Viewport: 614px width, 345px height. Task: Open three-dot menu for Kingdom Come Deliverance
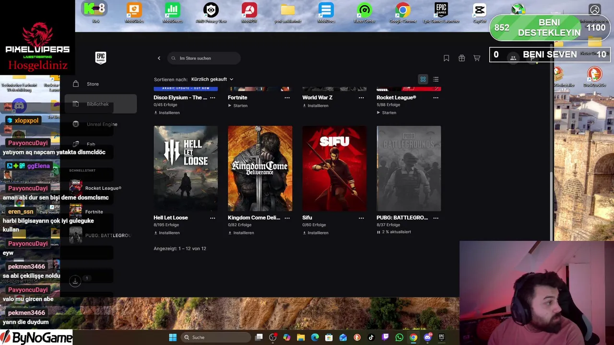(287, 218)
